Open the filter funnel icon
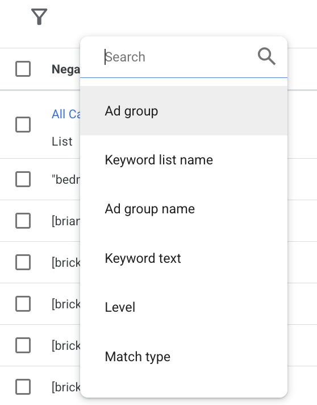The width and height of the screenshot is (317, 405). point(39,17)
